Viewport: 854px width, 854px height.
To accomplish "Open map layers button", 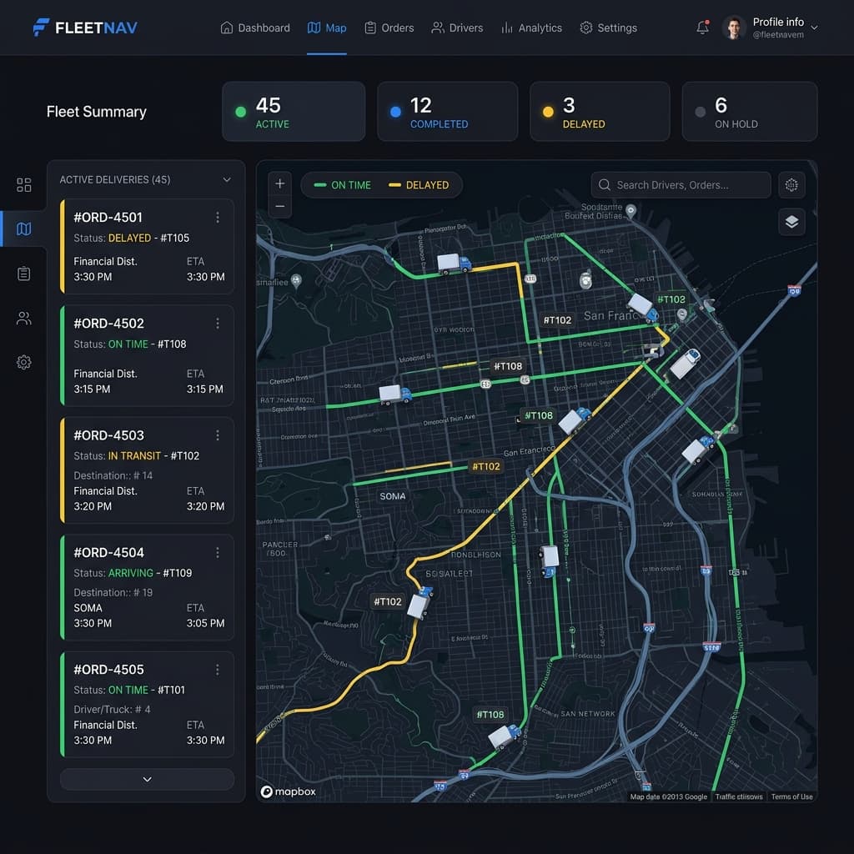I will click(x=791, y=222).
